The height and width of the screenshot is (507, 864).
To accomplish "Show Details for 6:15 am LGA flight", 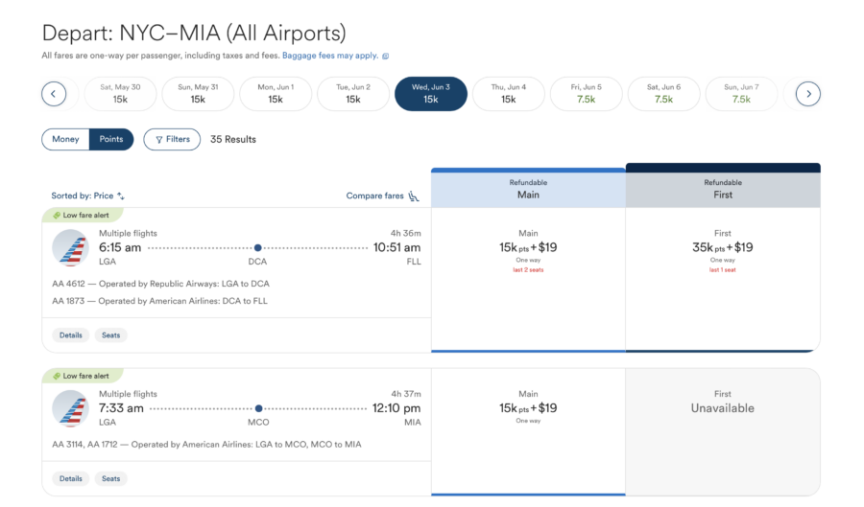I will click(x=70, y=335).
